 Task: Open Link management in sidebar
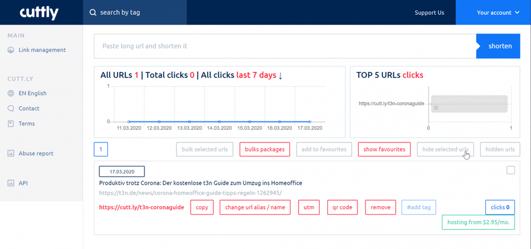pos(42,50)
